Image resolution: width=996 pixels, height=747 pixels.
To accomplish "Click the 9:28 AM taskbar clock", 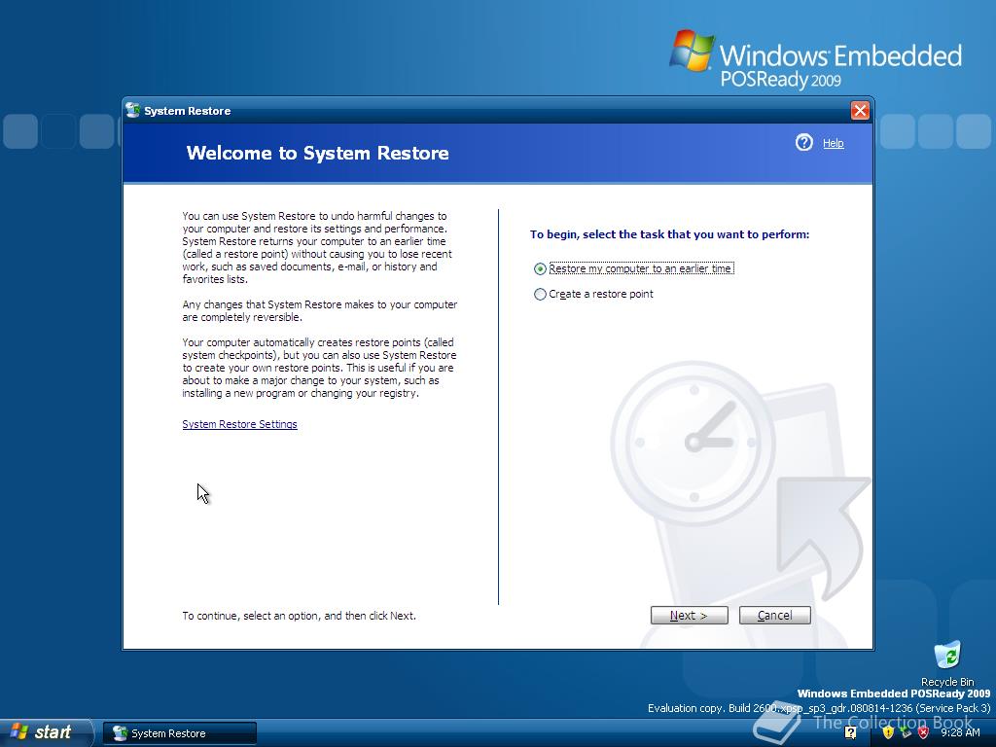I will point(960,733).
